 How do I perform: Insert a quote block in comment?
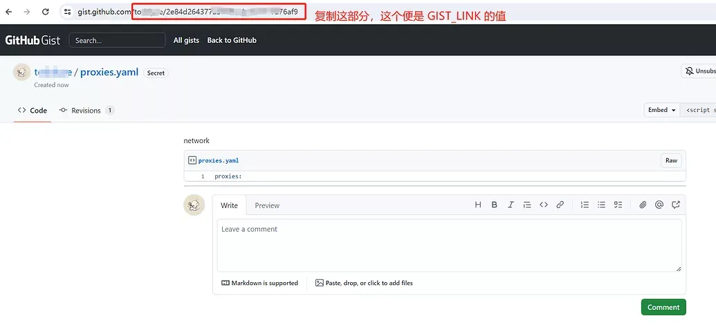coord(527,205)
